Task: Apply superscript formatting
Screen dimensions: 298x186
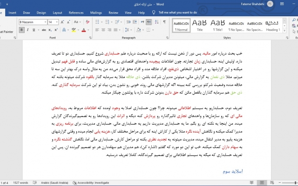Action: click(x=56, y=30)
